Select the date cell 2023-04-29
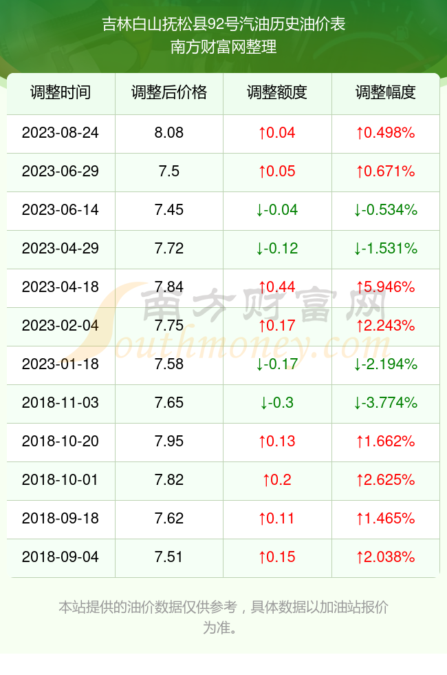Viewport: 447px width, 675px height. click(x=61, y=249)
